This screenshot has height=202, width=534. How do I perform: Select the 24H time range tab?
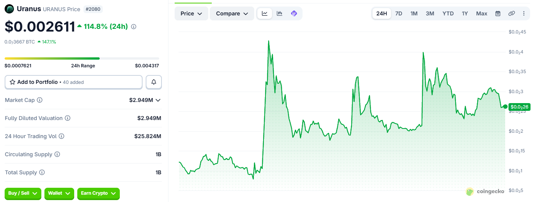[382, 13]
